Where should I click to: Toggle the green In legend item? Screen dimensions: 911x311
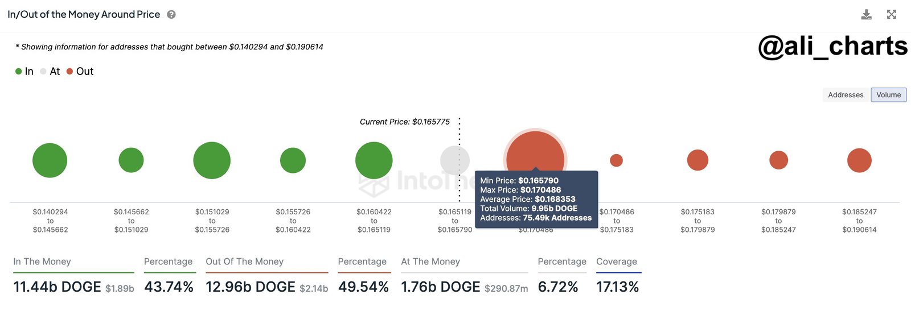tap(24, 72)
